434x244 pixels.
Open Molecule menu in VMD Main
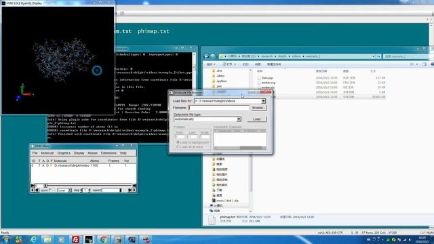pos(47,153)
